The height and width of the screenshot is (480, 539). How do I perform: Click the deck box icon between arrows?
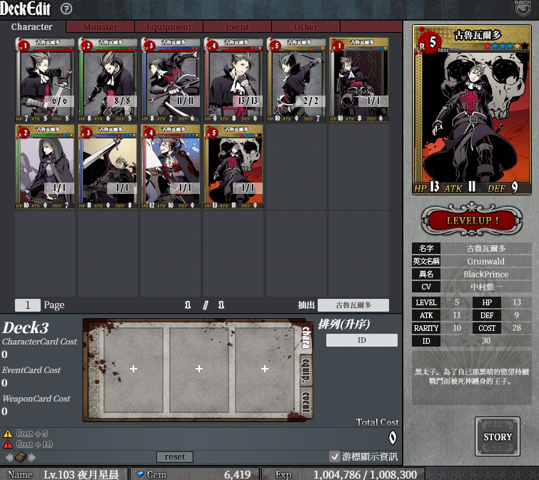tap(21, 457)
